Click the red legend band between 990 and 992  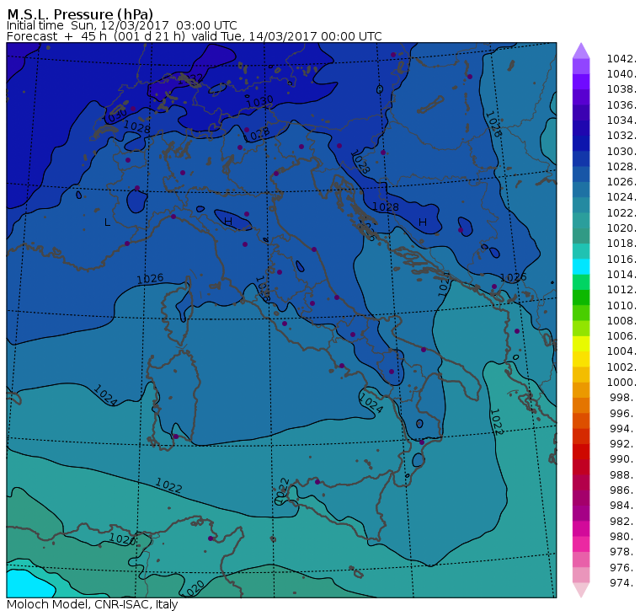(581, 452)
